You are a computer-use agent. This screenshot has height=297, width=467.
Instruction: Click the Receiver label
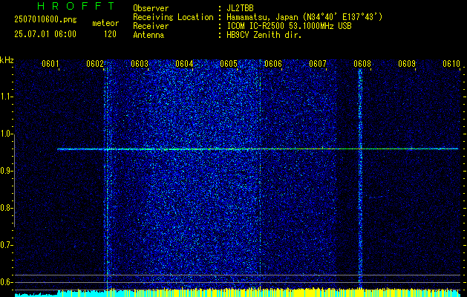tap(151, 26)
